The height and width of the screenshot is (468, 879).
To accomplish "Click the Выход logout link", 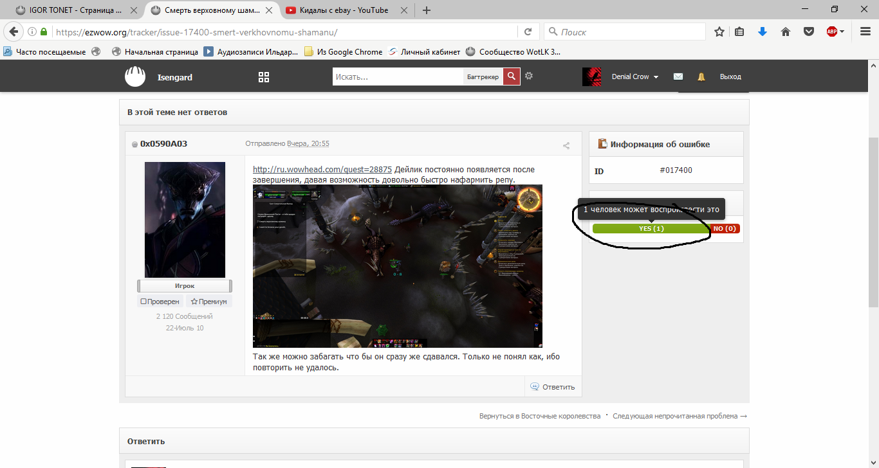I will click(730, 76).
